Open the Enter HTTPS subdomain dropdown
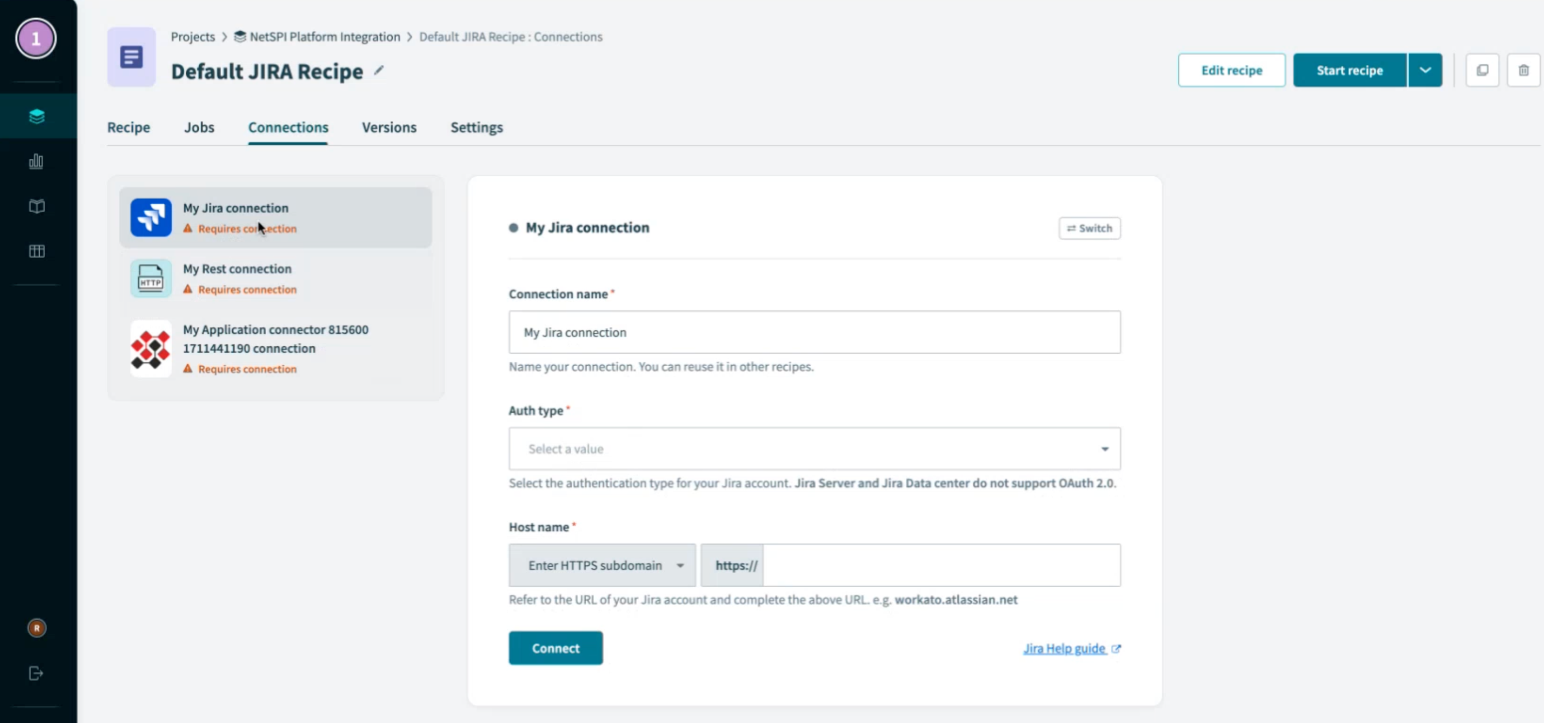The image size is (1544, 723). pyautogui.click(x=603, y=566)
